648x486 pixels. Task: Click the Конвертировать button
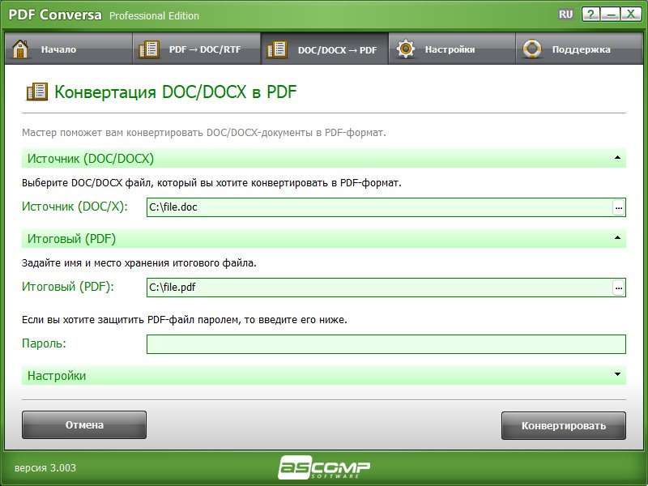click(563, 425)
